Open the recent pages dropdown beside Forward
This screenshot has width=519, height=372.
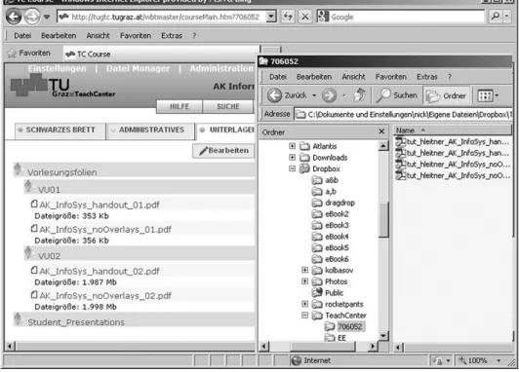tap(47, 17)
